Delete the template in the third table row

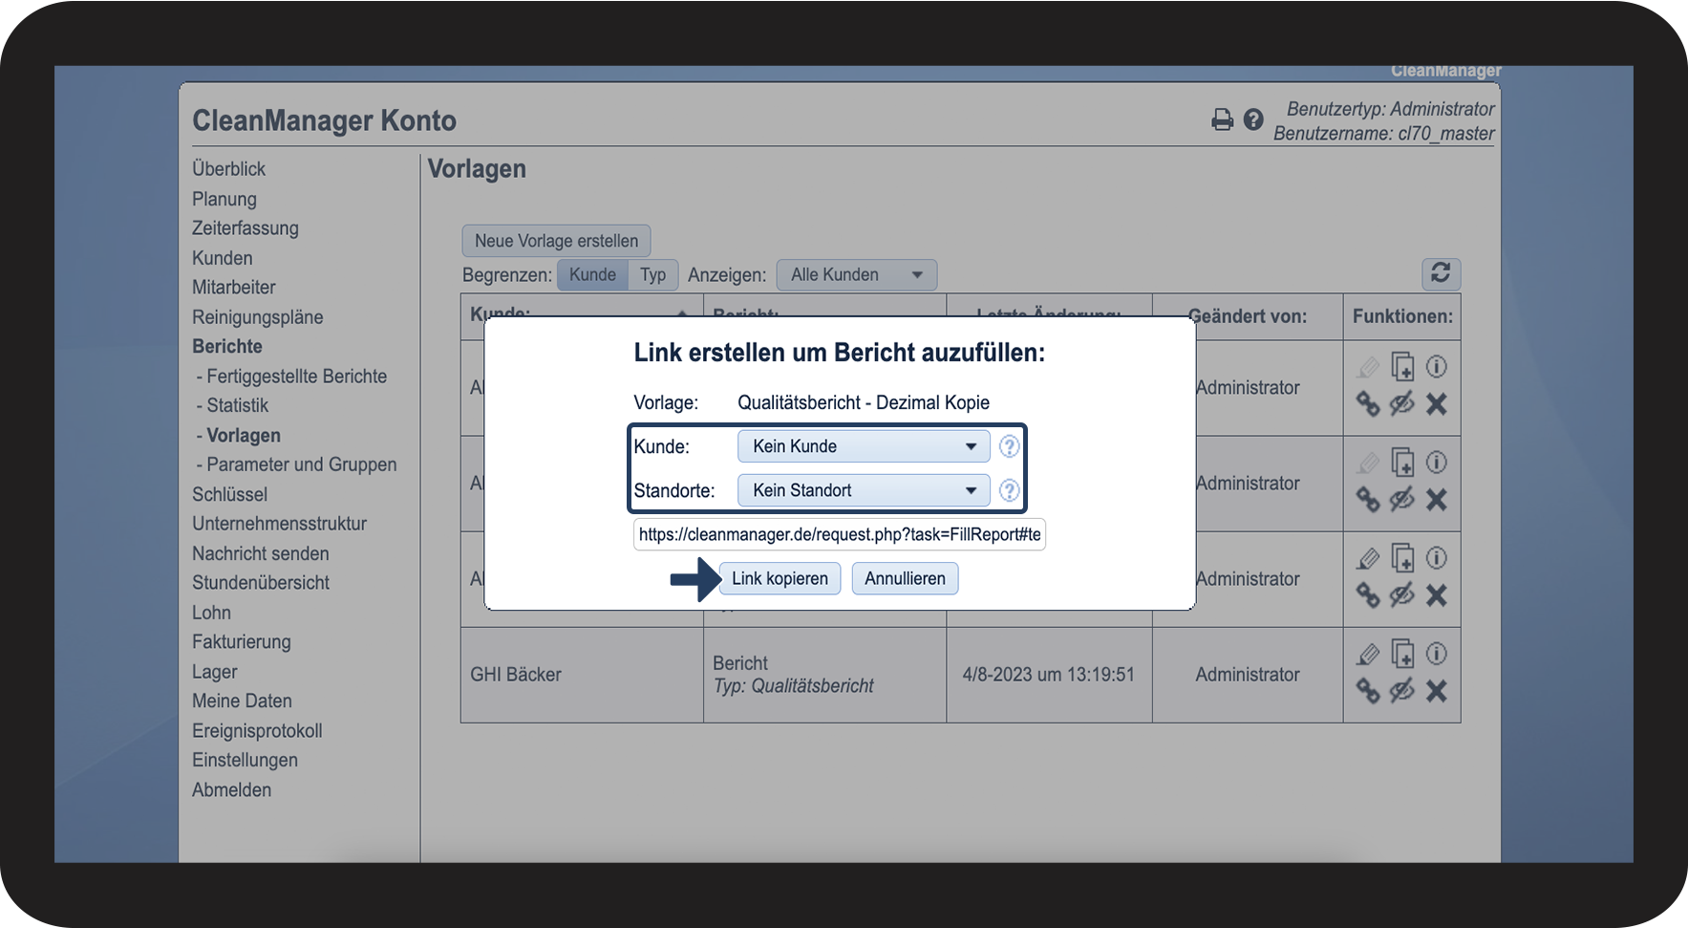pos(1436,595)
